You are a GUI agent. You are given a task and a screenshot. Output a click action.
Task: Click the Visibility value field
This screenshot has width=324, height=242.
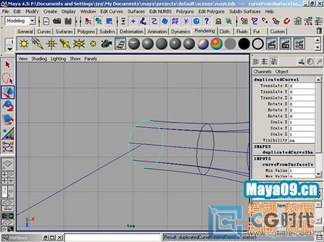(302, 140)
